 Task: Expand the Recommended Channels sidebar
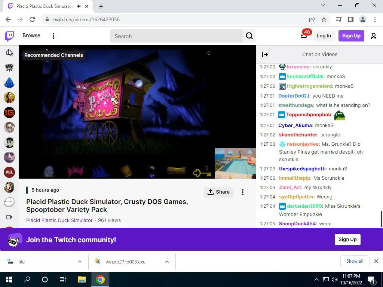[x=9, y=52]
